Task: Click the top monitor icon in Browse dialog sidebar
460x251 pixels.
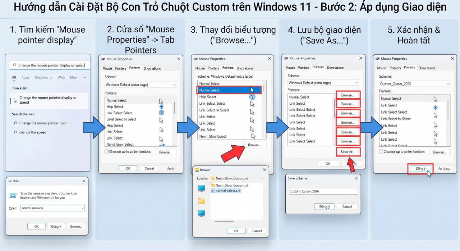Action: tap(201, 188)
